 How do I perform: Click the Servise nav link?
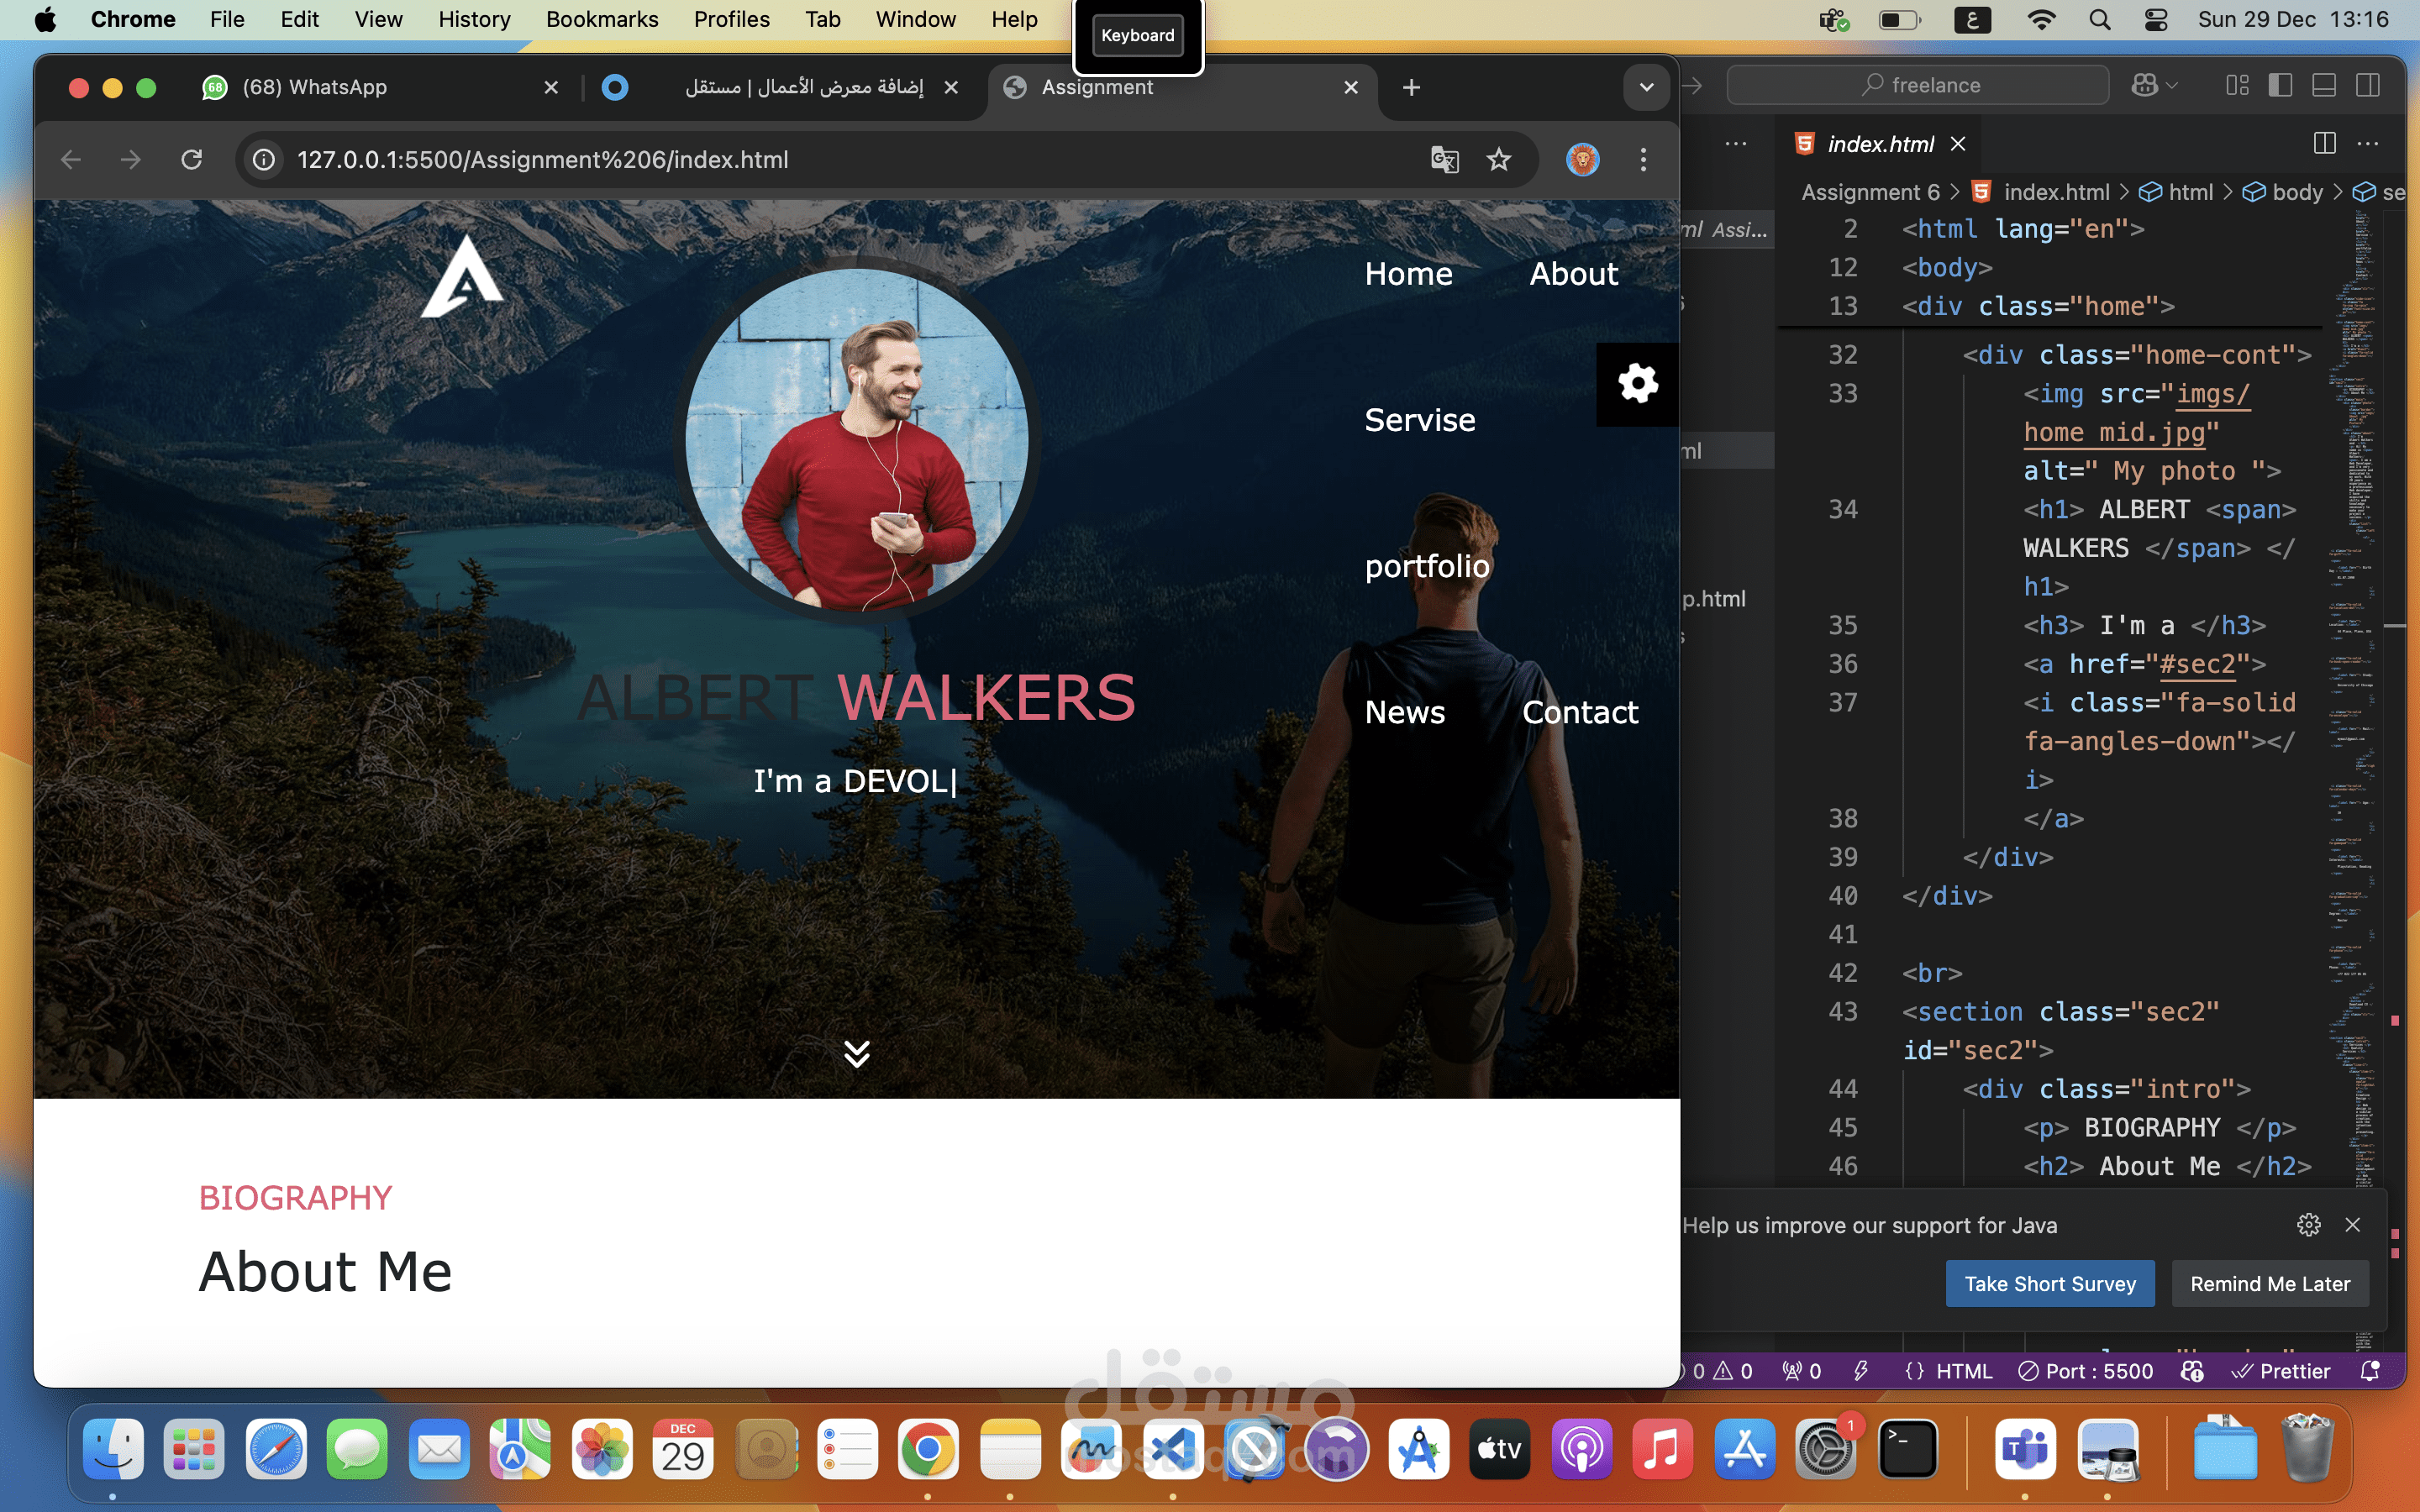[x=1419, y=420]
